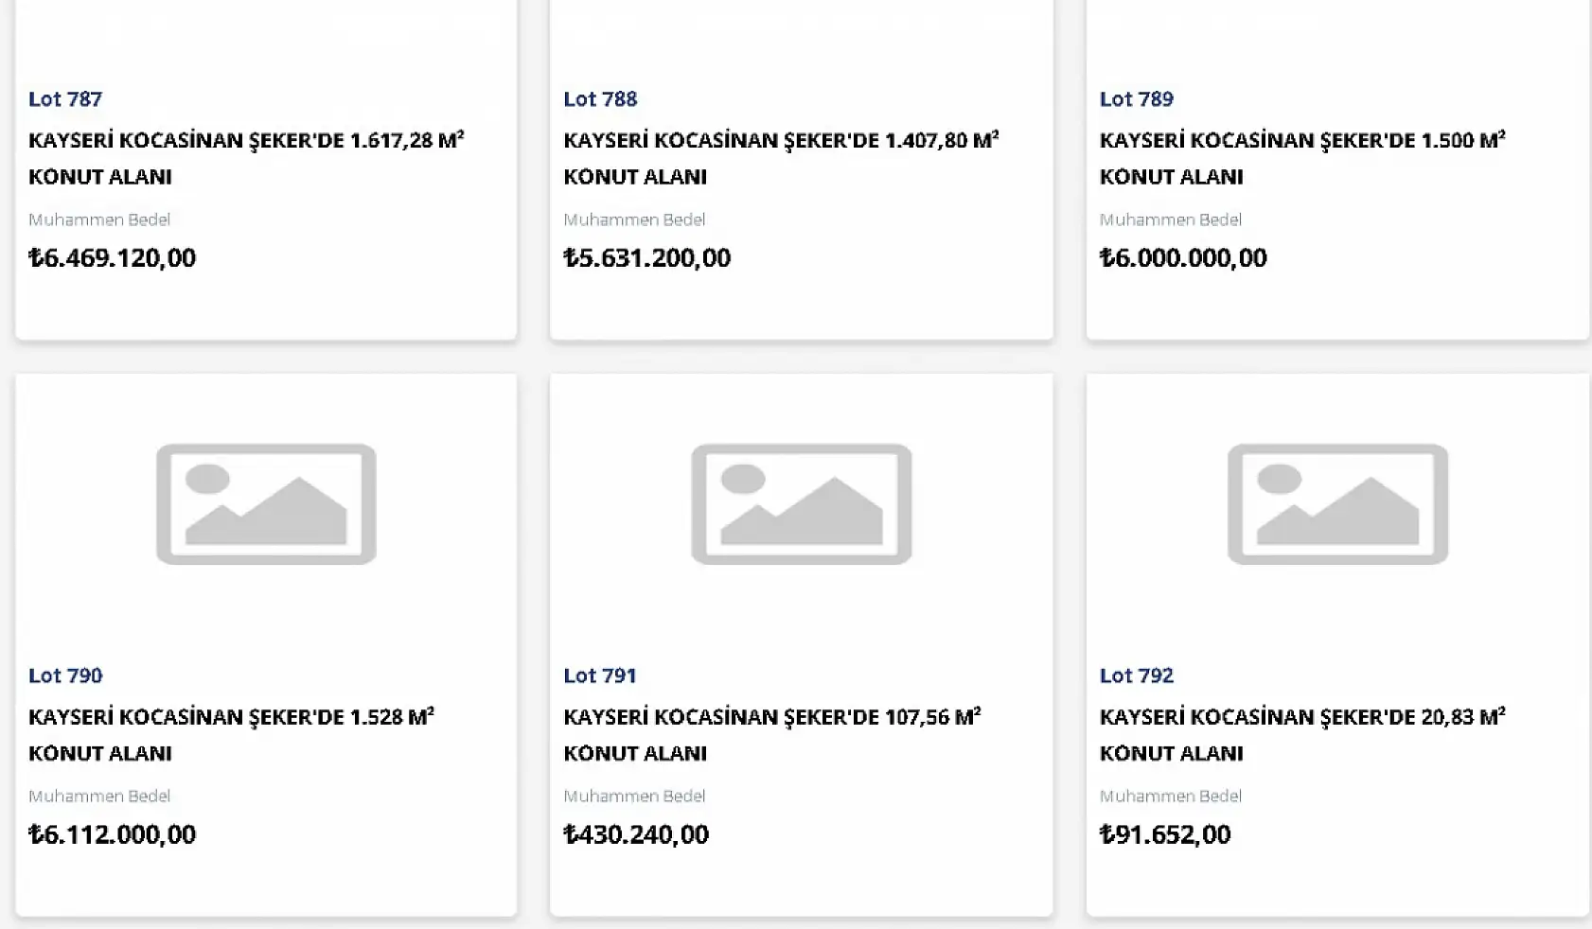Open the 1.500 m² Konut Alanı listing title
The height and width of the screenshot is (929, 1592).
[1301, 158]
